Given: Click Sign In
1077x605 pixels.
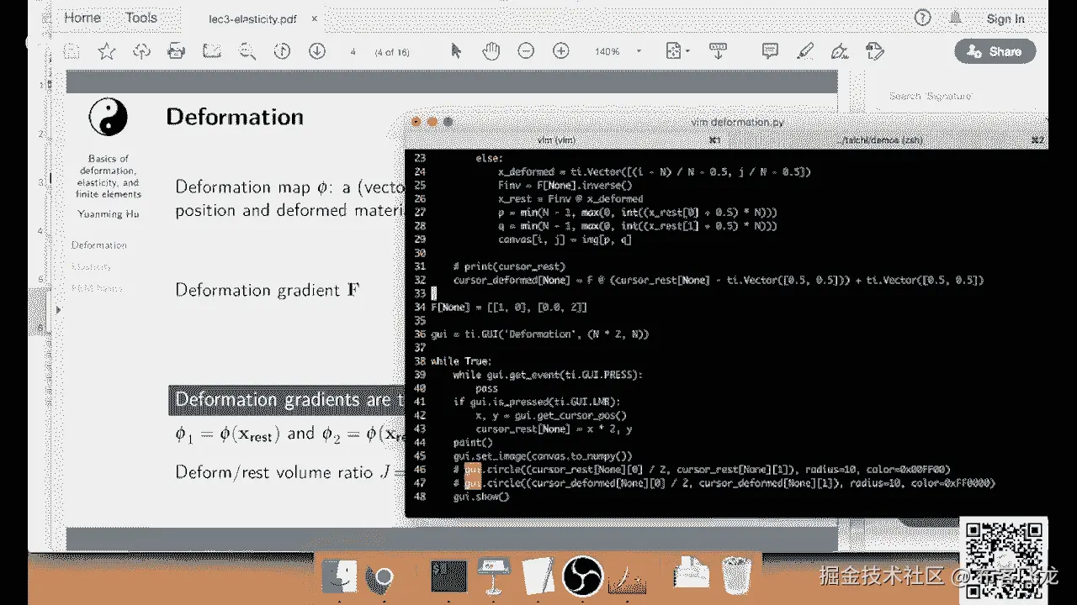Looking at the screenshot, I should pos(1005,18).
